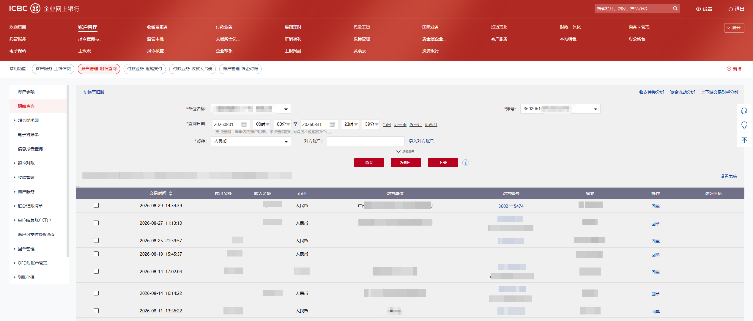The height and width of the screenshot is (321, 753).
Task: Check the 2026-08-11 13:56:22 transaction
Action: pos(96,311)
